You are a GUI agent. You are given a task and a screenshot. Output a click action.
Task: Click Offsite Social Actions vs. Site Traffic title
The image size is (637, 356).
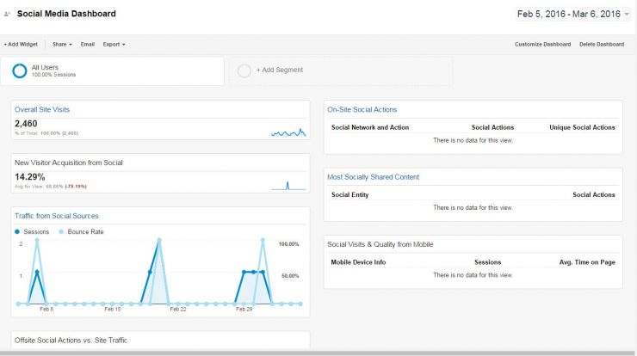click(x=71, y=341)
